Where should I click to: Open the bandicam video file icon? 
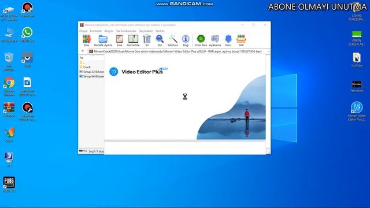(27, 87)
